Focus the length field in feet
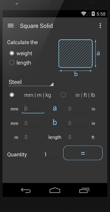Viewport: 110px width, 212px height. pyautogui.click(x=77, y=137)
